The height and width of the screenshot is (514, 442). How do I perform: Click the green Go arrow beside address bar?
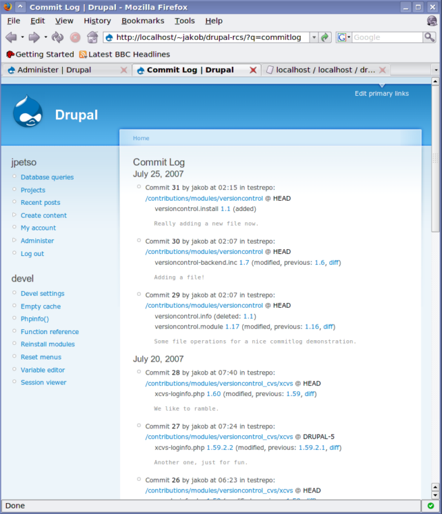tap(325, 37)
